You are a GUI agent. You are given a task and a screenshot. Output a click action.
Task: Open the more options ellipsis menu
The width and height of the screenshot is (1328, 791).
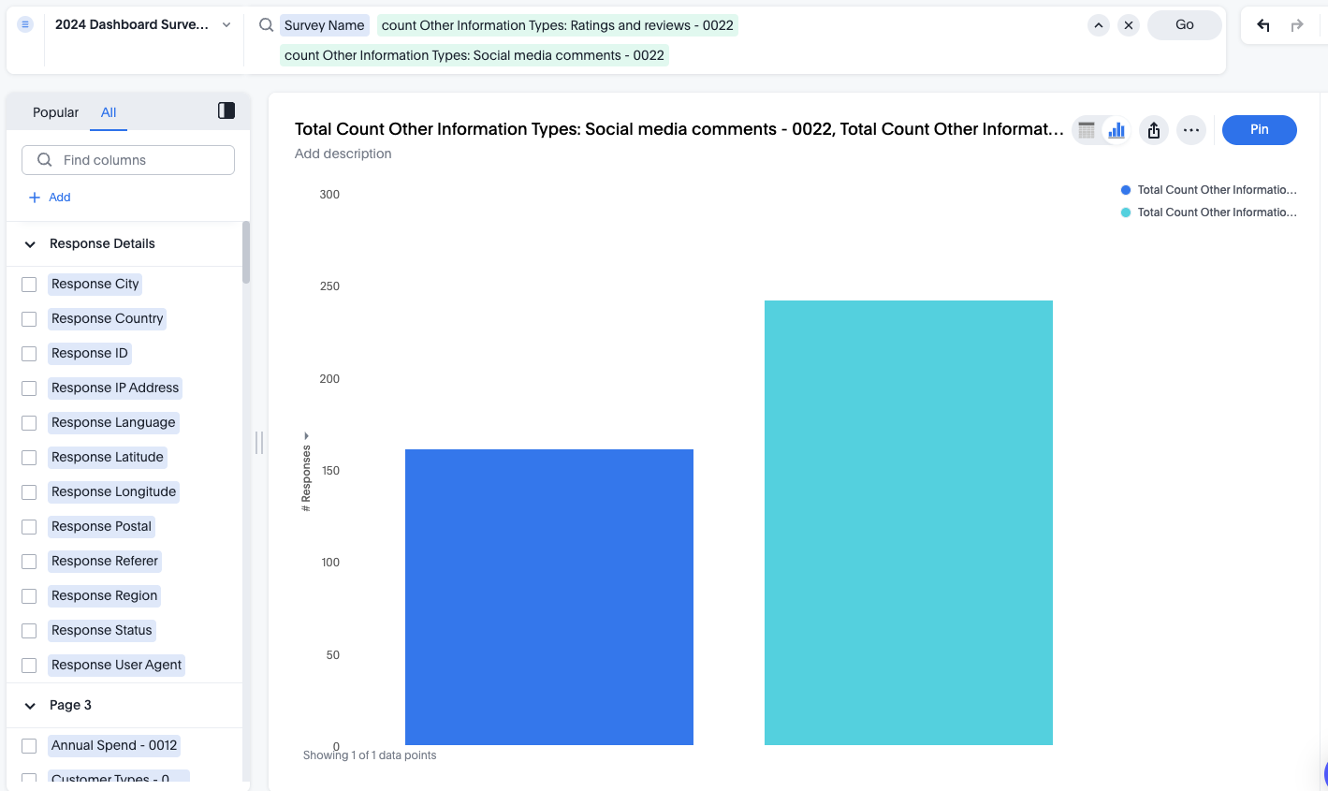click(1191, 130)
